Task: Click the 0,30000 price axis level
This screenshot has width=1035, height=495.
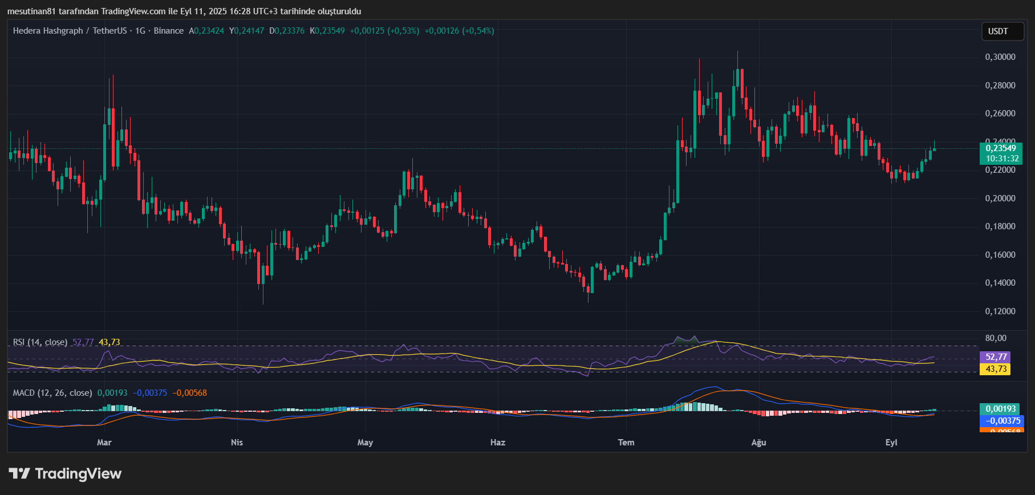Action: 1000,57
